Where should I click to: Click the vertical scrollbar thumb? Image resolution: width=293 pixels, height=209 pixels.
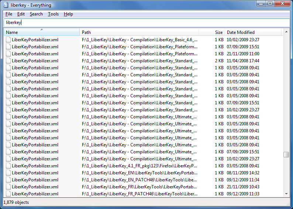tap(286, 154)
